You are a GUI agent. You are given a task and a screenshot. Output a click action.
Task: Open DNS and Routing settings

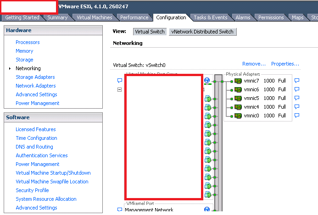pyautogui.click(x=34, y=147)
